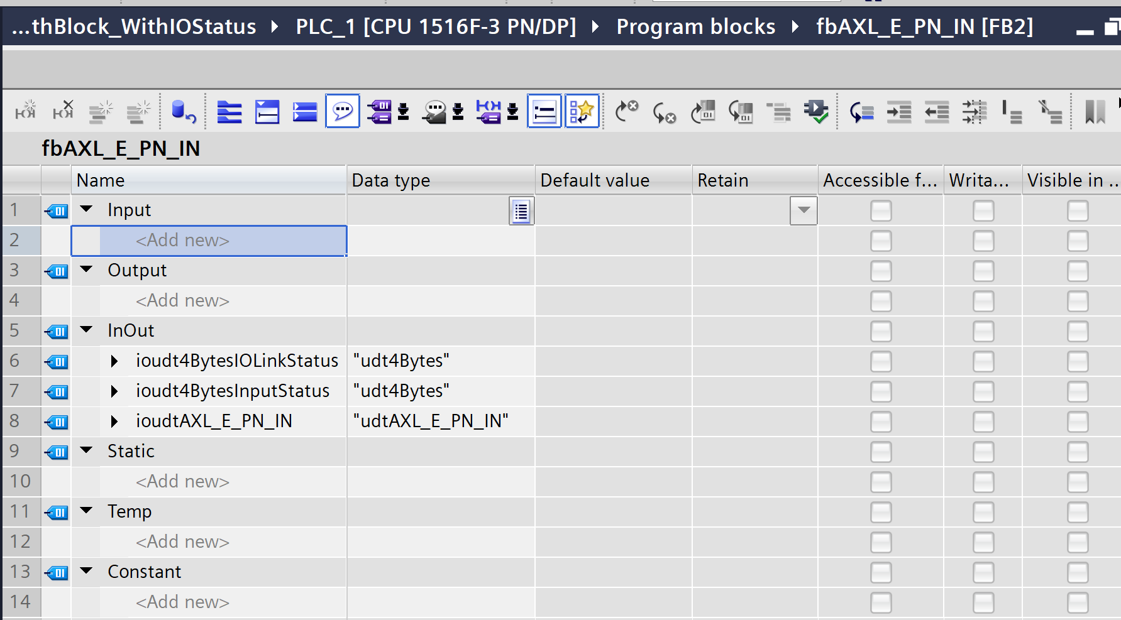1121x620 pixels.
Task: Tick Accessible checkbox for ioudt4BytesIOLinkStatus row
Action: point(881,362)
